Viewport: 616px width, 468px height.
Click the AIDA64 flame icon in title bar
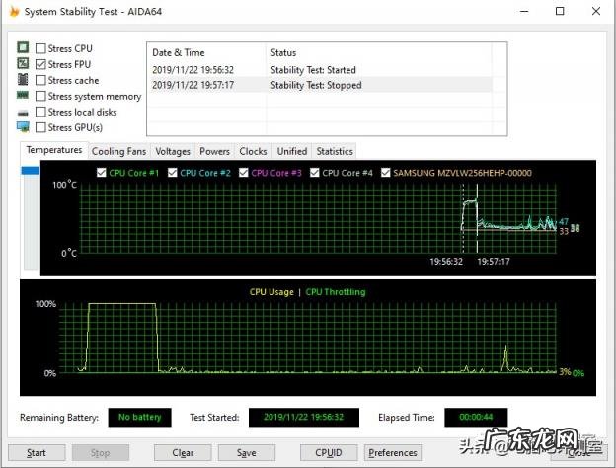click(14, 12)
